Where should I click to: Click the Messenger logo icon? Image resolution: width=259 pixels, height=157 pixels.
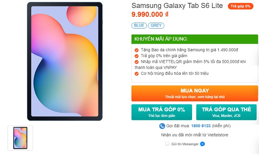pyautogui.click(x=202, y=144)
